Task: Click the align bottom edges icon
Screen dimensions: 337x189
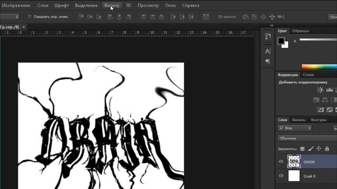Action: click(x=98, y=17)
